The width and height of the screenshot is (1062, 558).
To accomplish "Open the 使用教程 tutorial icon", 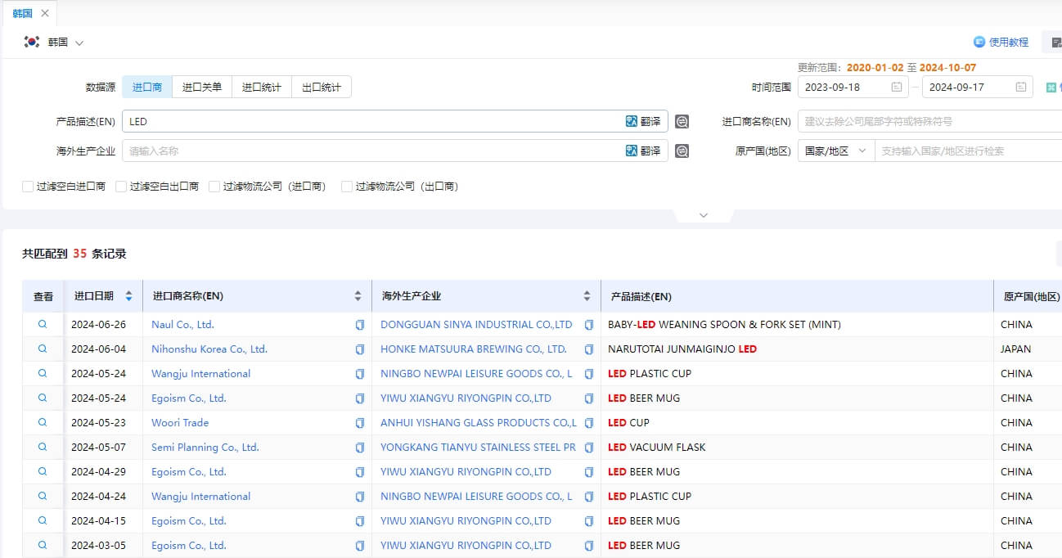I will [979, 42].
